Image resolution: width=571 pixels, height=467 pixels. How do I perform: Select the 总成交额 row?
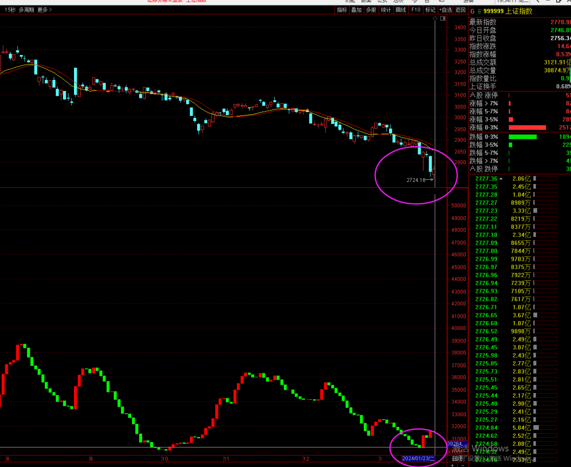coord(520,62)
